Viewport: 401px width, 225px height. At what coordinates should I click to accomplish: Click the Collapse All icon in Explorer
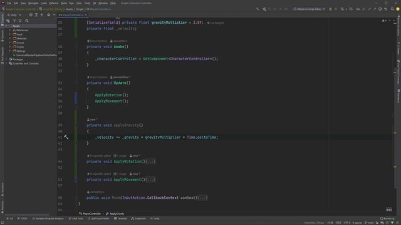click(x=42, y=15)
